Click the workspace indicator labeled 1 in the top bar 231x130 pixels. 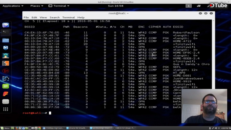[188, 6]
